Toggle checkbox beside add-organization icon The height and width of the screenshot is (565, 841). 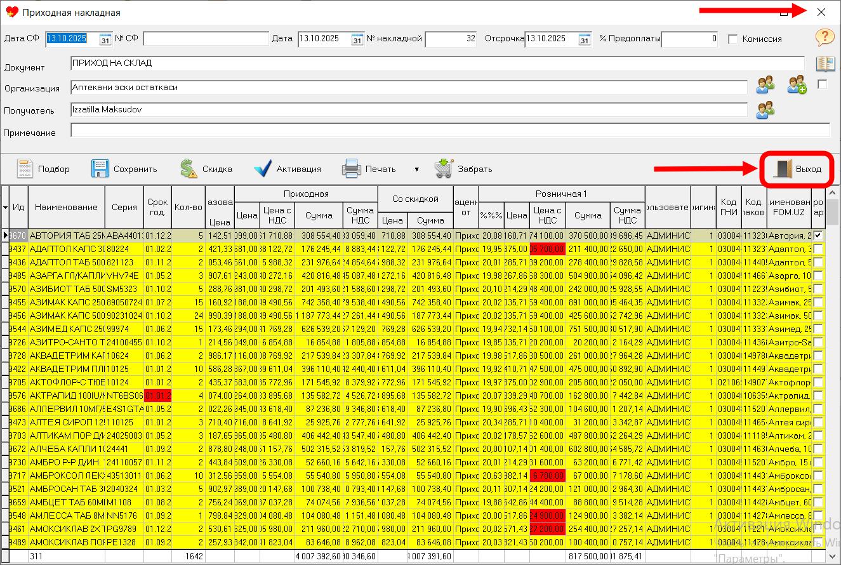tap(823, 84)
